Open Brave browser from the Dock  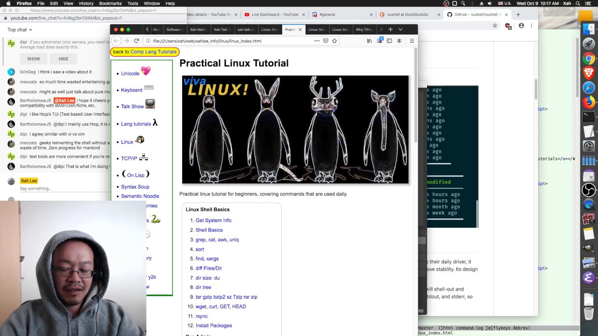[589, 73]
